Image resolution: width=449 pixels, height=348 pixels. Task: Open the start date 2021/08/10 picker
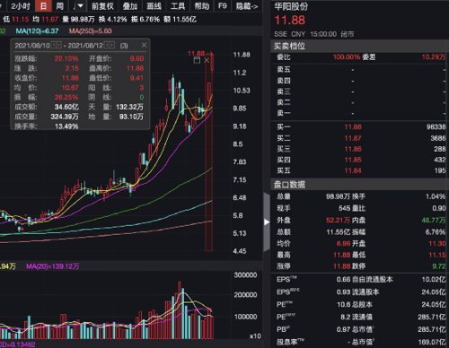(56, 45)
